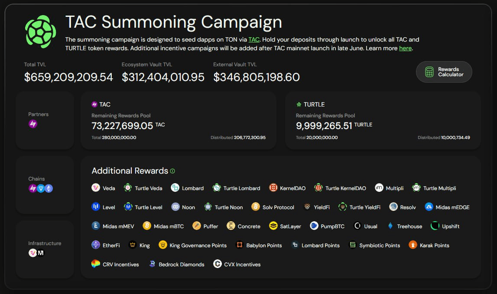Click the TAC token icon in rewards card
This screenshot has height=294, width=497.
click(x=94, y=104)
